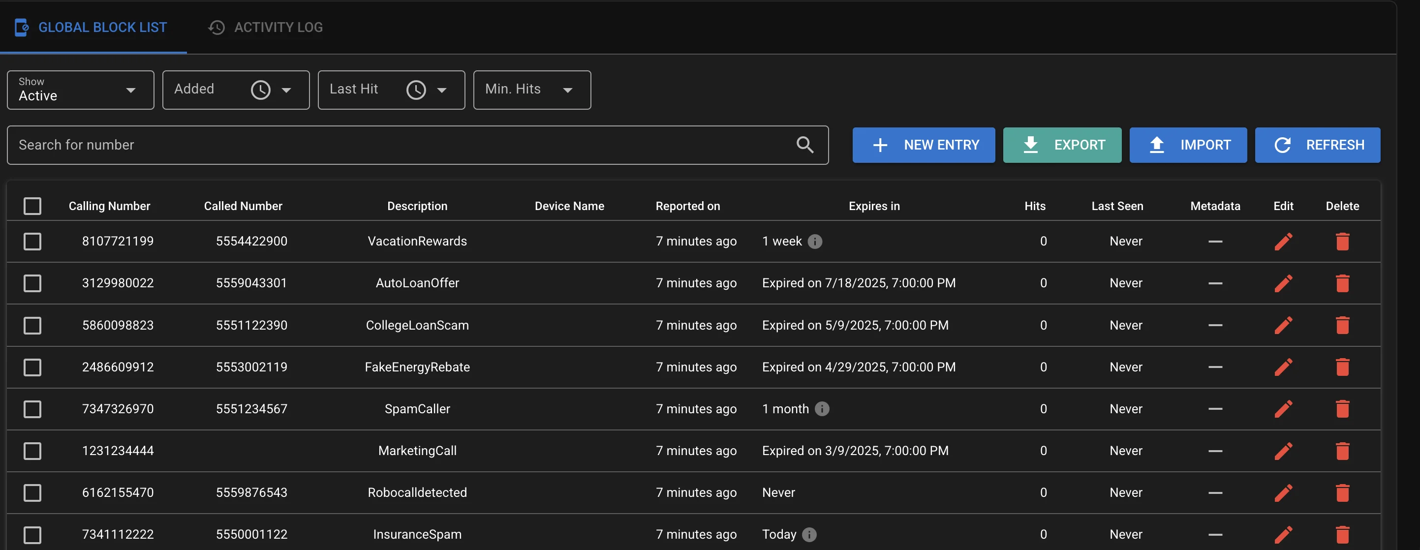
Task: Sort by the Last Seen column header
Action: [x=1117, y=206]
